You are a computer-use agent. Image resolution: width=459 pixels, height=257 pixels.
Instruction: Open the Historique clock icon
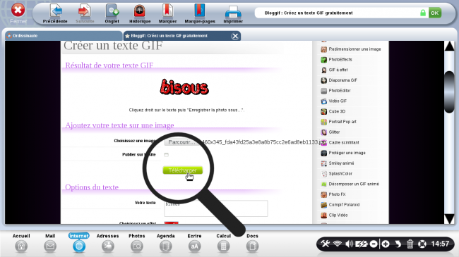tap(140, 11)
